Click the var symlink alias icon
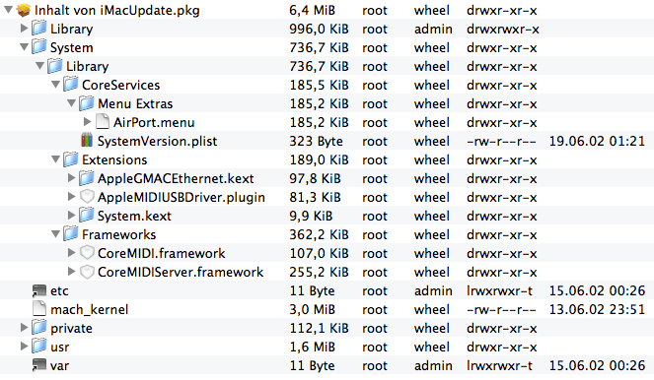The image size is (654, 380). point(39,365)
